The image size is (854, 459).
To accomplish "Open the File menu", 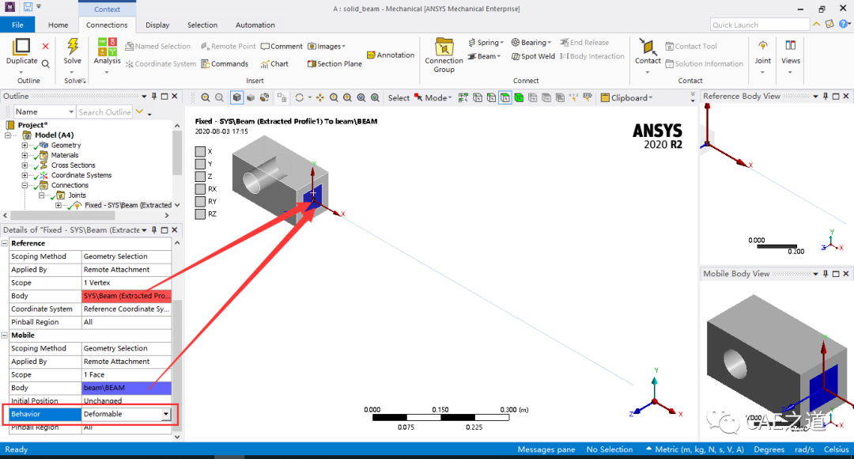I will [17, 25].
